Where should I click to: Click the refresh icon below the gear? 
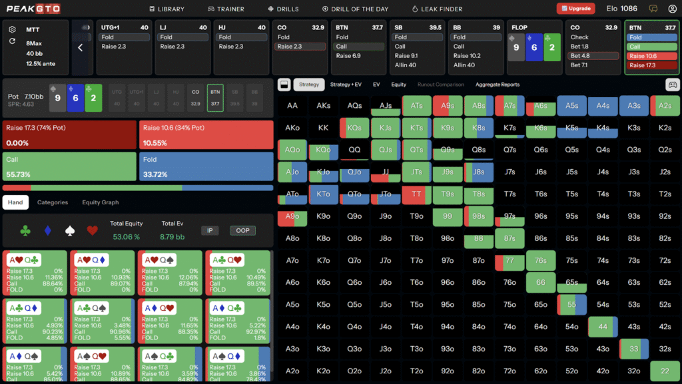click(x=13, y=41)
